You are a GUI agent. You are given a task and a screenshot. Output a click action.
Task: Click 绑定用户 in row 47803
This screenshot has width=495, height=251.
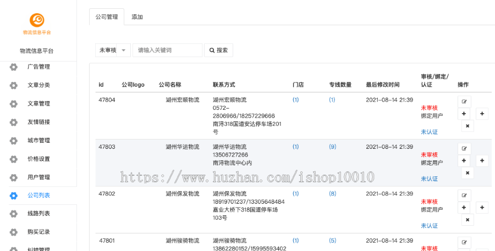click(x=432, y=163)
